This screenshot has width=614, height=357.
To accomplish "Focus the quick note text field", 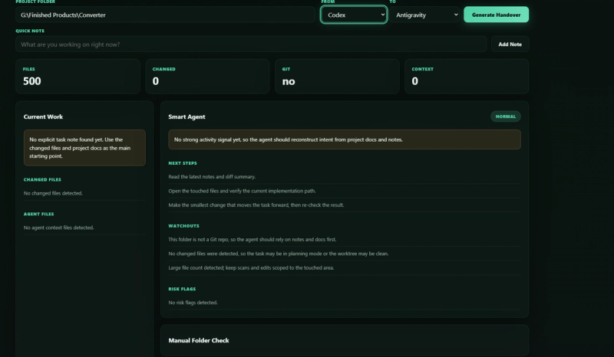I will pos(251,44).
